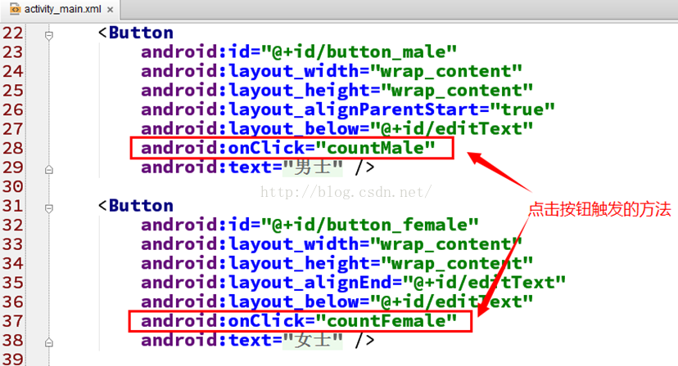This screenshot has width=678, height=366.
Task: Click line number 37 in gutter
Action: pos(12,322)
